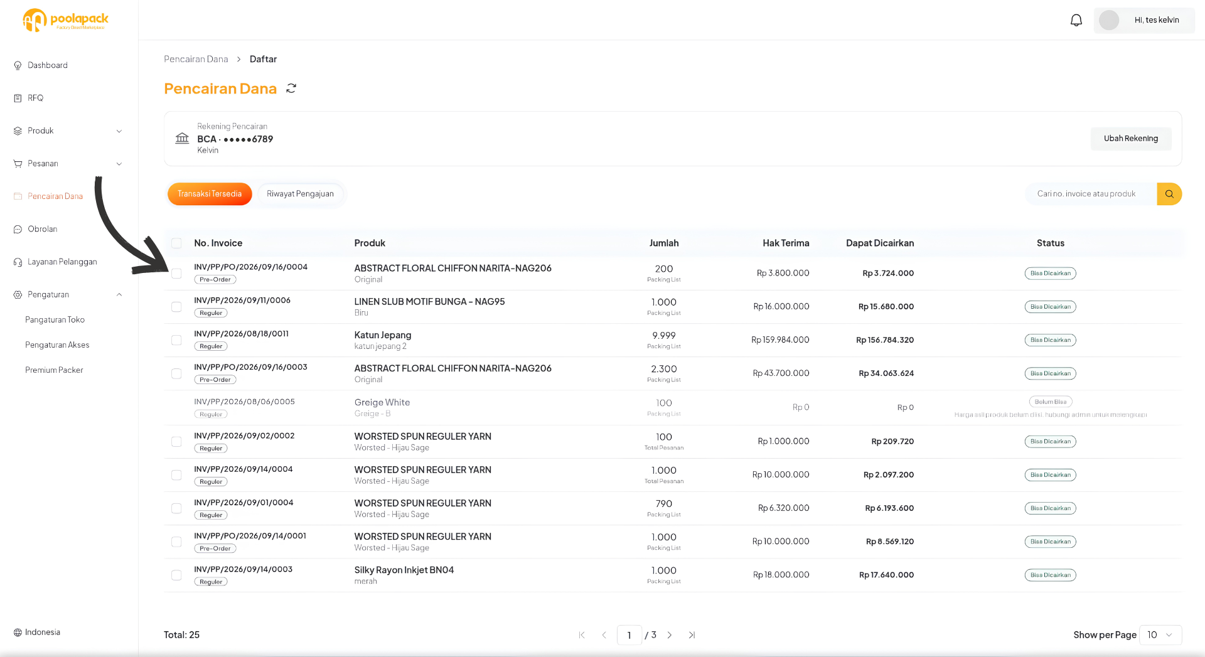Click the user avatar circle
The image size is (1205, 657).
pos(1109,20)
